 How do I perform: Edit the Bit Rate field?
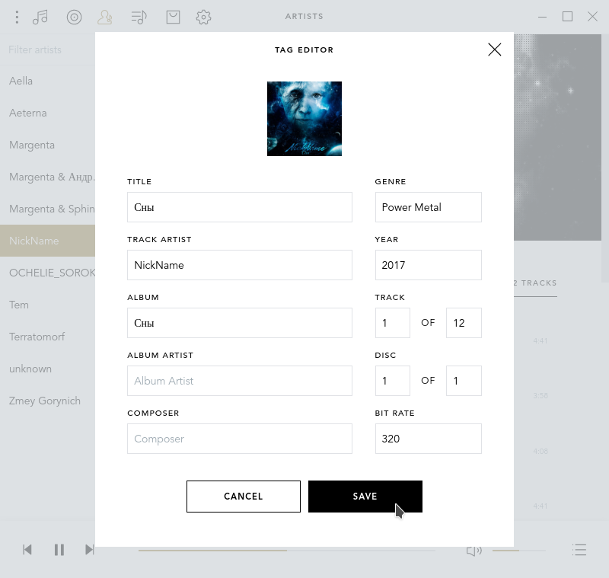(x=429, y=439)
